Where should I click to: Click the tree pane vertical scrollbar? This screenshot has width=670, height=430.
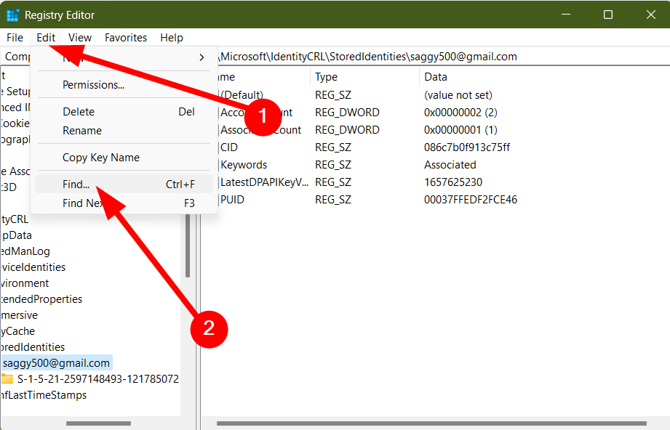[x=188, y=246]
